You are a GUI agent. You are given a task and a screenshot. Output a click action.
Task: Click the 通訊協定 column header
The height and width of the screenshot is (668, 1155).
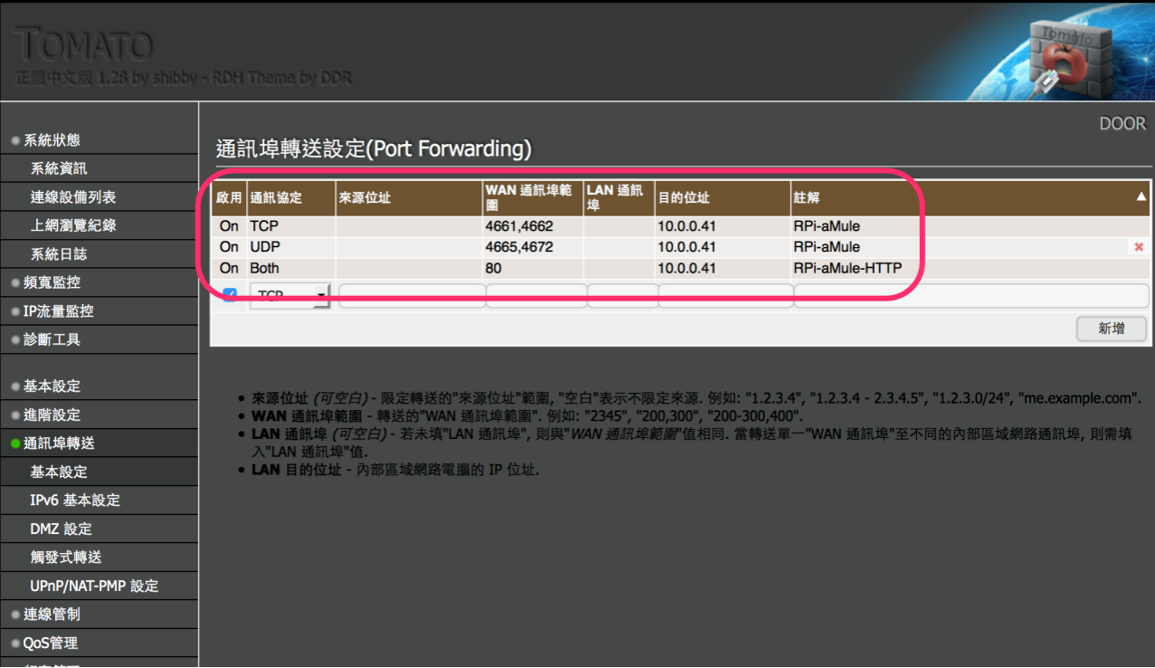(291, 197)
